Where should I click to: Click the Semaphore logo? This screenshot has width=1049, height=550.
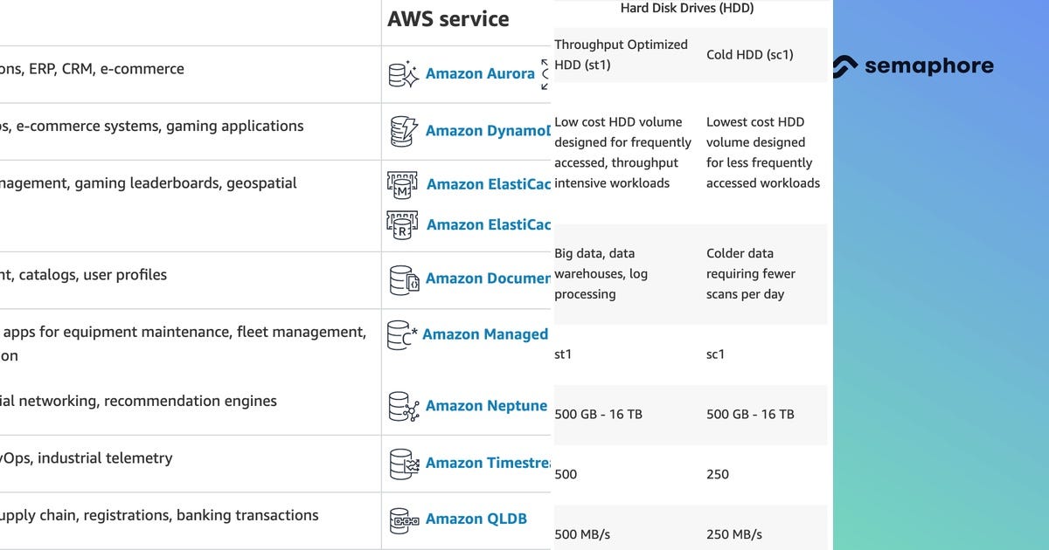913,66
